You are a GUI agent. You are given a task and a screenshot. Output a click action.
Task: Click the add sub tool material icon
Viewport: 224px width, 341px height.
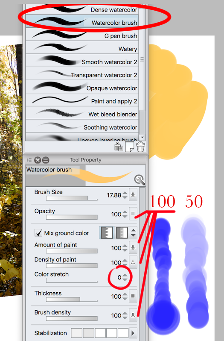[119, 147]
